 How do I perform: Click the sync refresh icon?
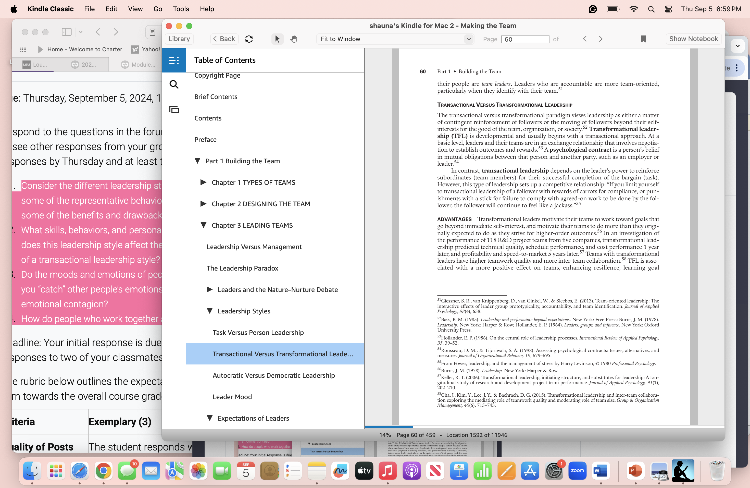tap(249, 39)
